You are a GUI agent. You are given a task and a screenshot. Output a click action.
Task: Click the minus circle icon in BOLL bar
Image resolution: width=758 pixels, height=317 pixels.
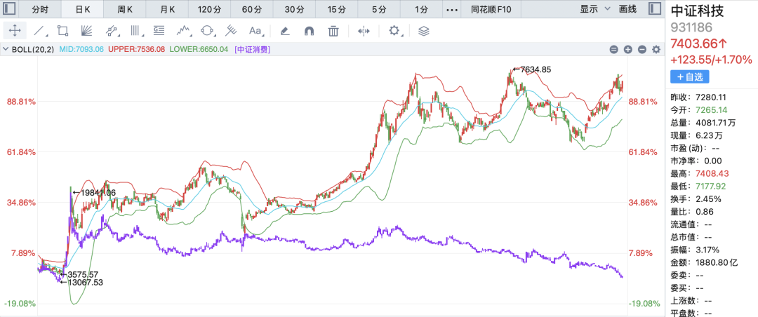(642, 49)
